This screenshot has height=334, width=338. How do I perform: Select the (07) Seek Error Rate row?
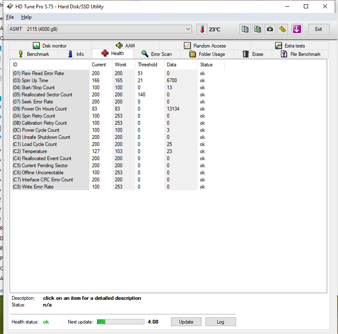(118, 102)
